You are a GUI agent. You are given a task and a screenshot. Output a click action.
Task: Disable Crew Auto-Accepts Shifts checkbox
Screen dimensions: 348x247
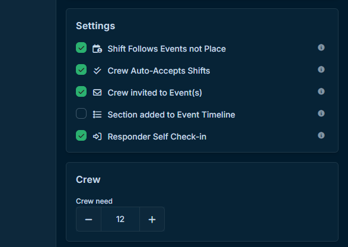coord(81,69)
